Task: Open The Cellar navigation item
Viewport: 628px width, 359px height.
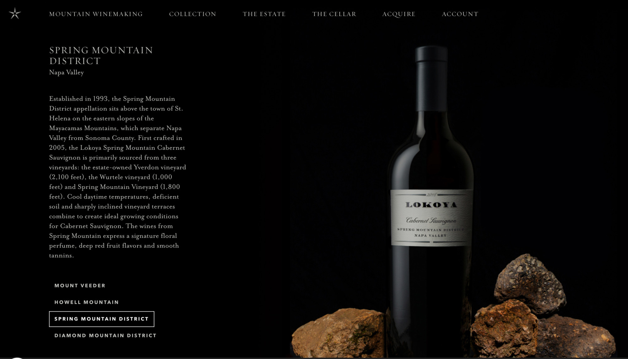Action: (x=334, y=14)
